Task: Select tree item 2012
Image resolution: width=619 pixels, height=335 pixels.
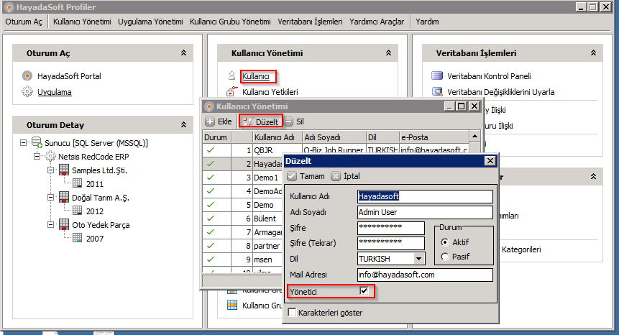Action: pyautogui.click(x=95, y=211)
